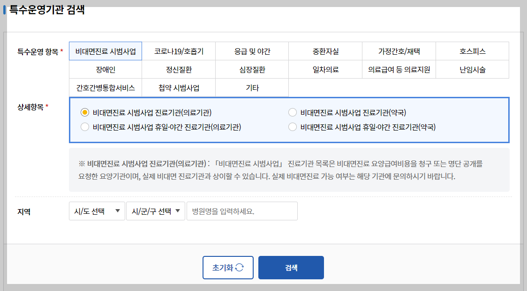The height and width of the screenshot is (291, 527).
Task: Click the 검색 search button
Action: [x=291, y=267]
